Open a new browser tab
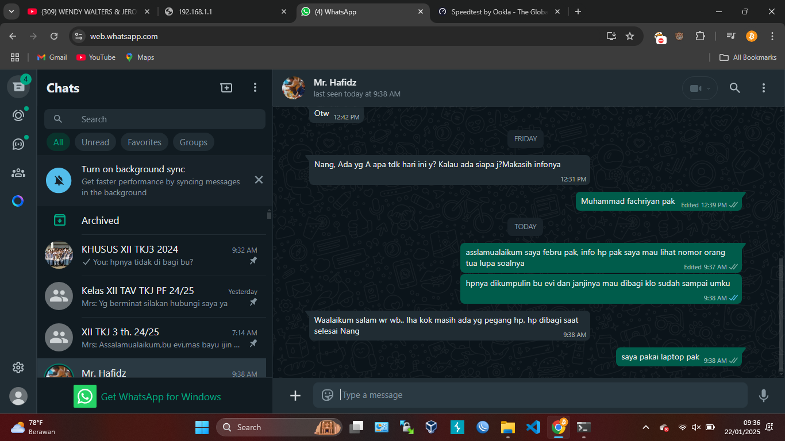Screen dimensions: 785x441 [x=578, y=11]
